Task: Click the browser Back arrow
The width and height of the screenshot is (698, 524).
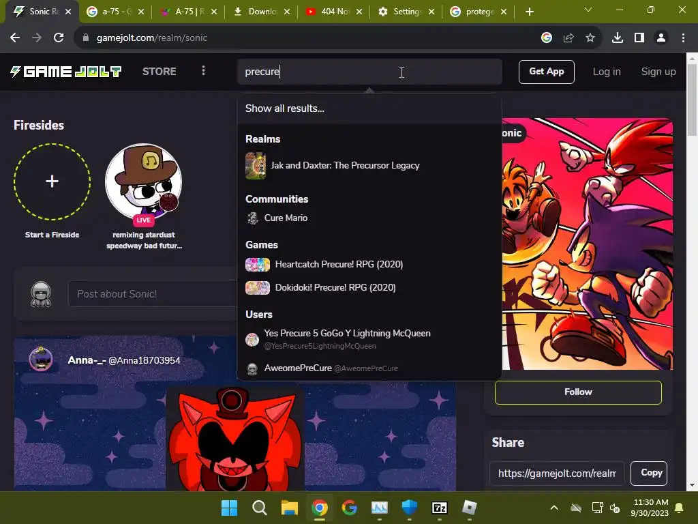Action: pyautogui.click(x=15, y=38)
